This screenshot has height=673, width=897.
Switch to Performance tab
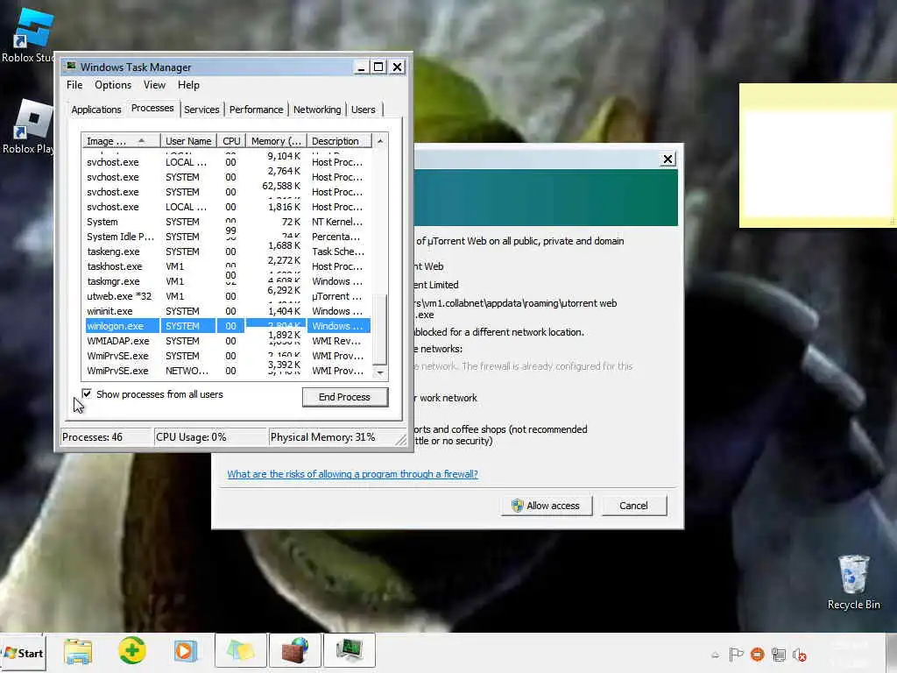tap(257, 110)
